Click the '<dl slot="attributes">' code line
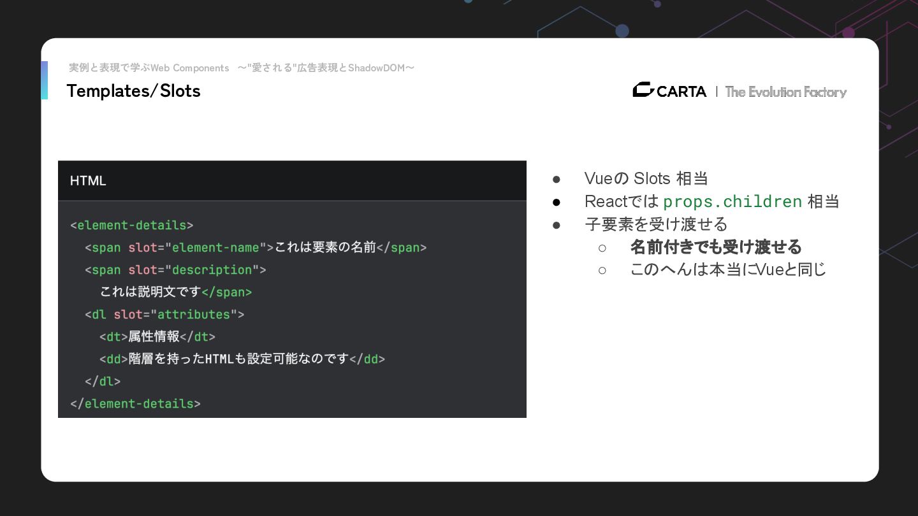Screen dimensions: 918x516 [x=164, y=315]
